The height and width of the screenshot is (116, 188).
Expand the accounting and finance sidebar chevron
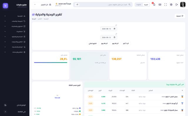click(x=5, y=37)
